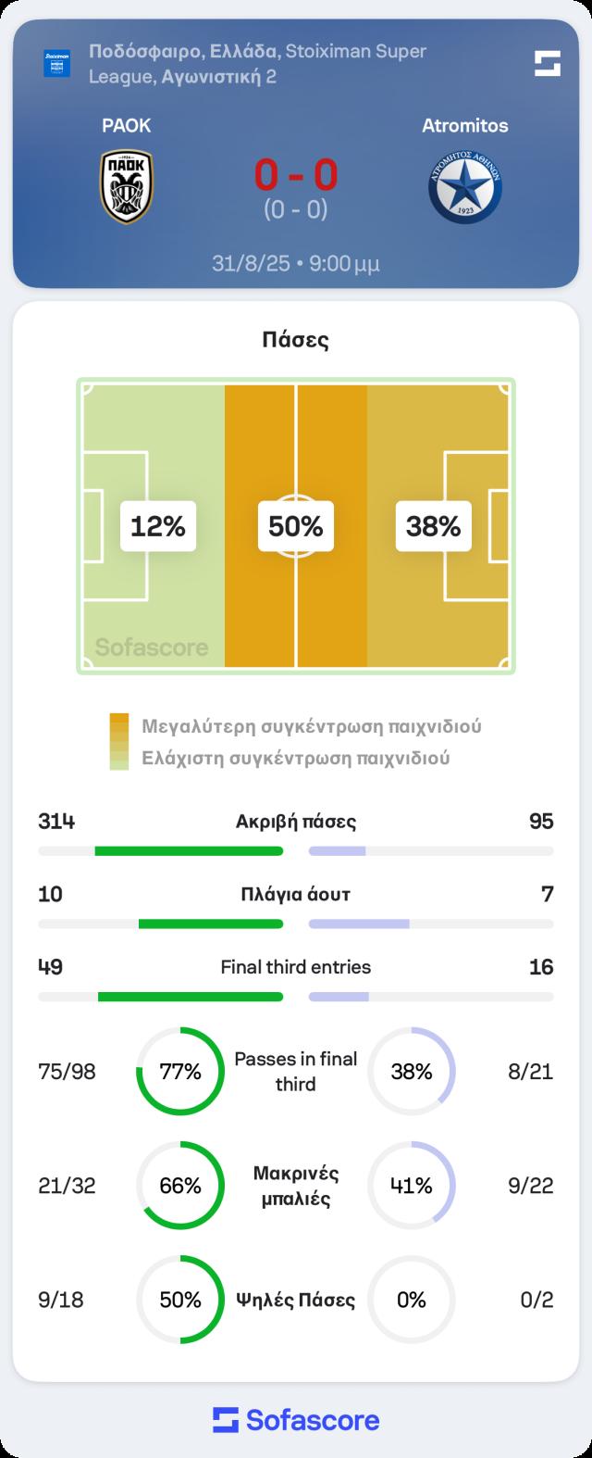
Task: Select the 38% attacking zone badge
Action: click(434, 526)
